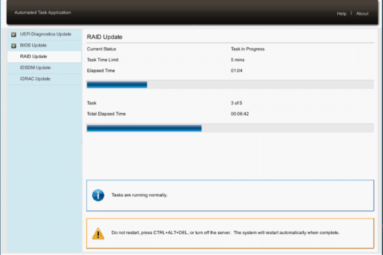The width and height of the screenshot is (383, 255).
Task: Click the Tasks are running normally message
Action: [x=139, y=195]
